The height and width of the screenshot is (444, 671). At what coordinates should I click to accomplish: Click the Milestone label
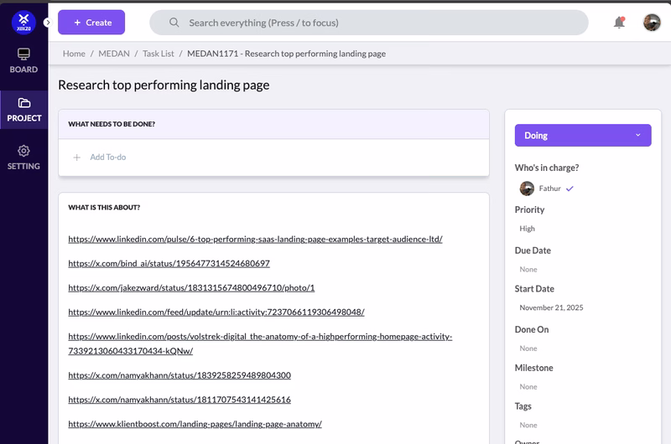coord(533,368)
